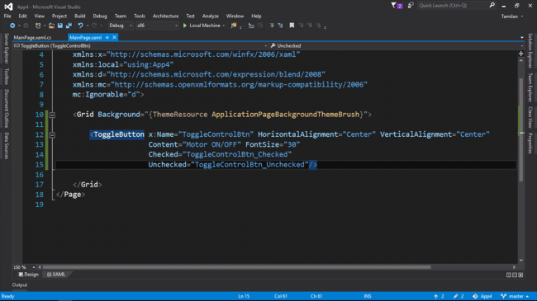Click the INS indicator in status bar
This screenshot has height=301, width=537.
coord(368,296)
